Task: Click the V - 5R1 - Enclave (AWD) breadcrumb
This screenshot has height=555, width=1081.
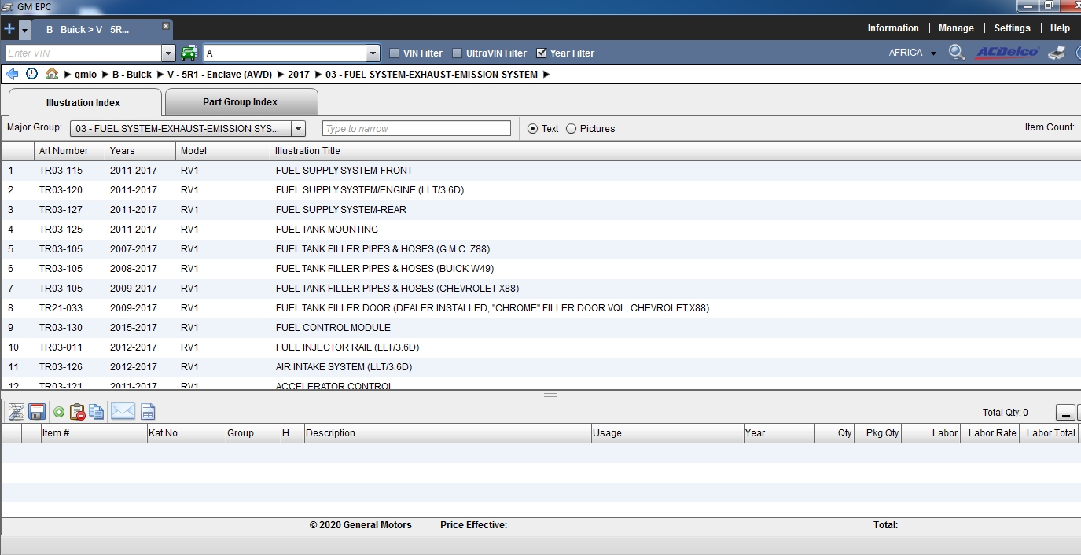Action: (219, 75)
